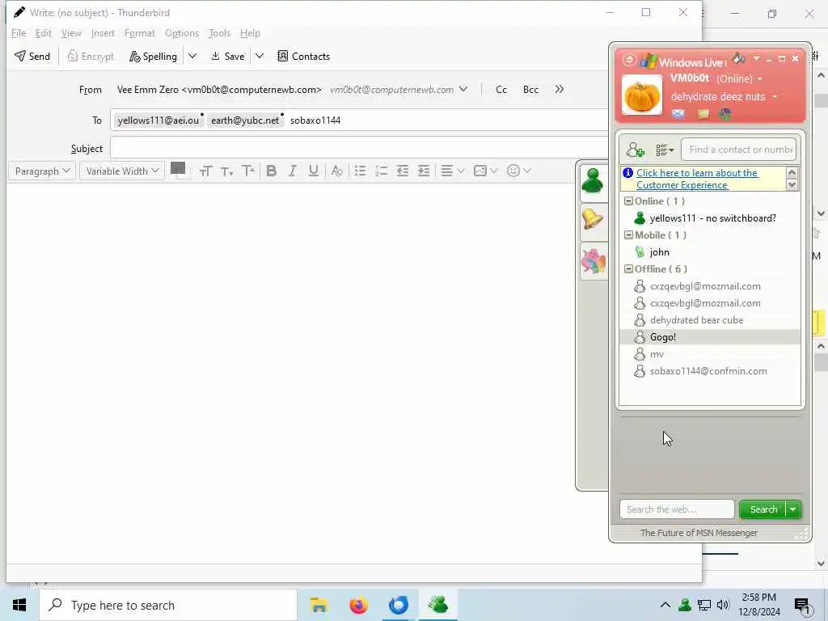Open the Help menu in Thunderbird
The width and height of the screenshot is (828, 621).
[250, 32]
